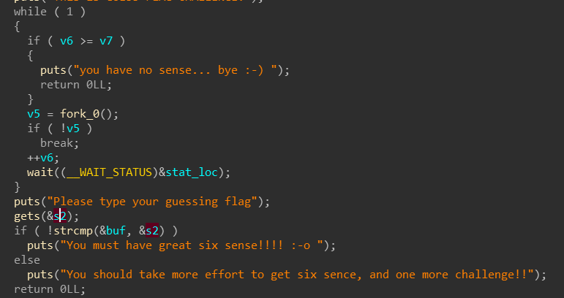Select the v5 assignment variable
The height and width of the screenshot is (298, 564).
tap(34, 114)
